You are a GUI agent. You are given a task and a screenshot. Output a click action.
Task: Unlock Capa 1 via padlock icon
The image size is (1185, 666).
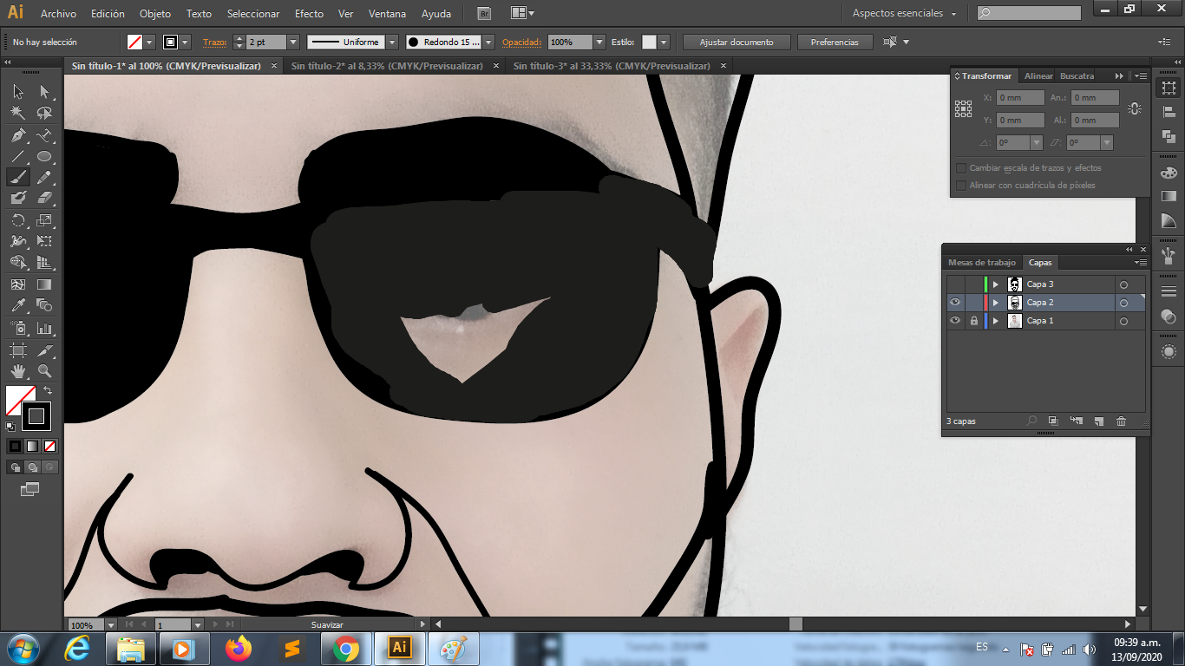click(x=973, y=321)
